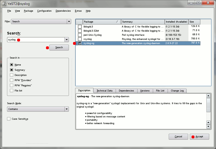Close the YaST2 window

(x=208, y=3)
